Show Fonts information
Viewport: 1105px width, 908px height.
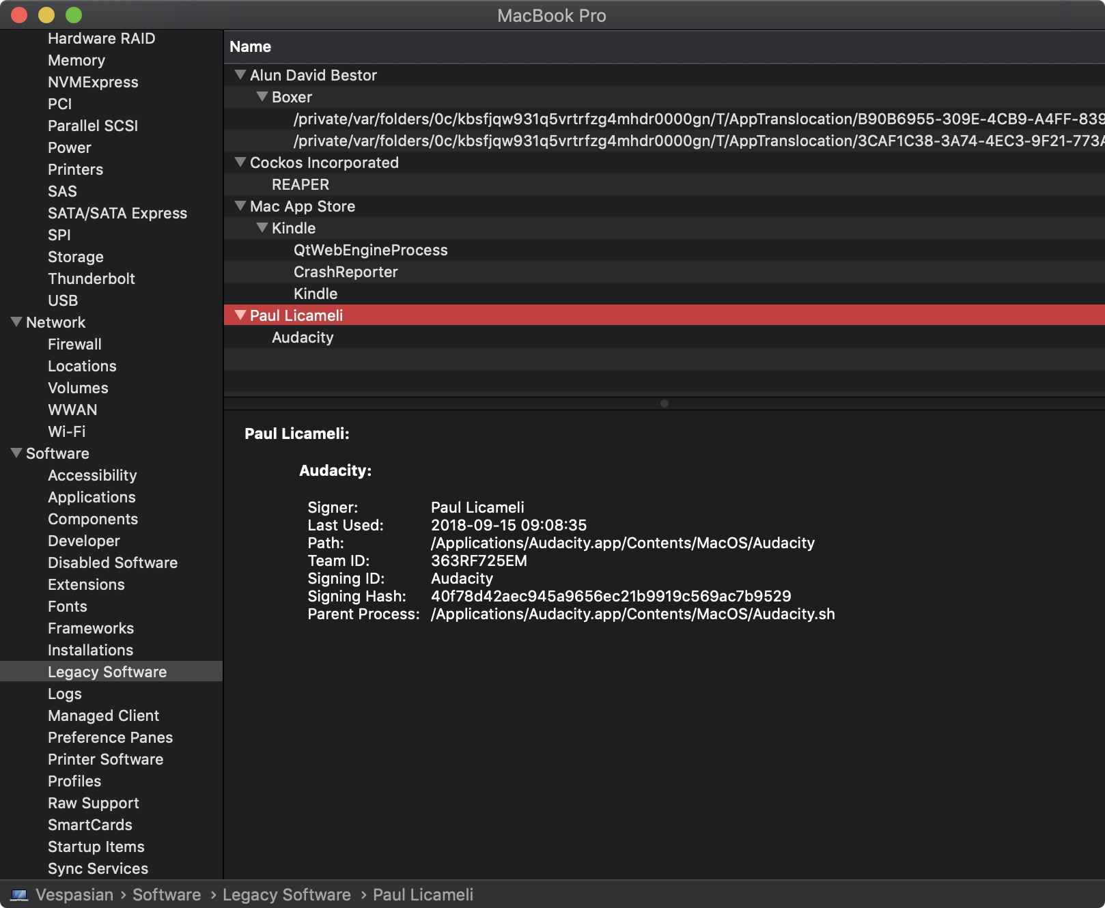tap(68, 606)
